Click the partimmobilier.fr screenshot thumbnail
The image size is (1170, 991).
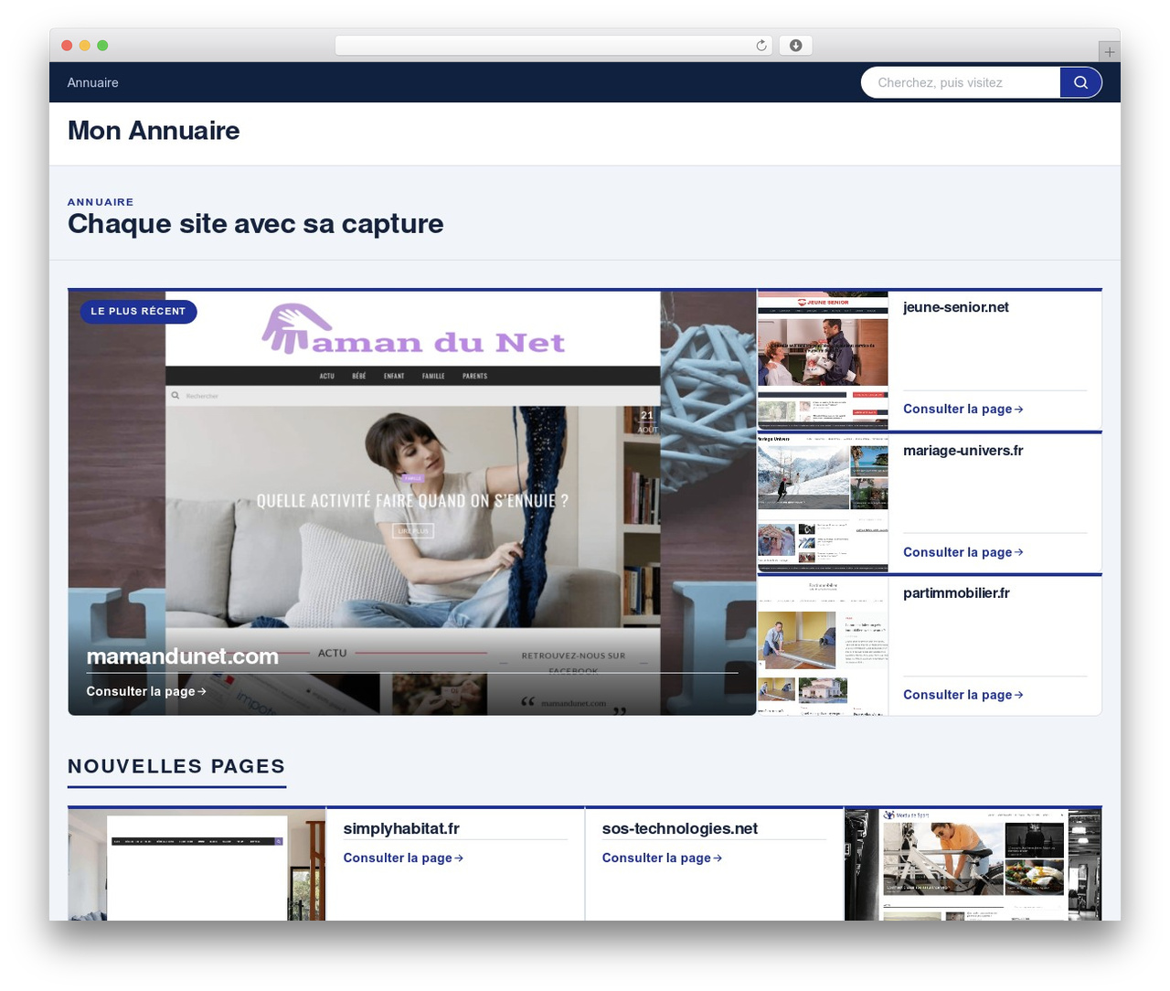tap(823, 646)
